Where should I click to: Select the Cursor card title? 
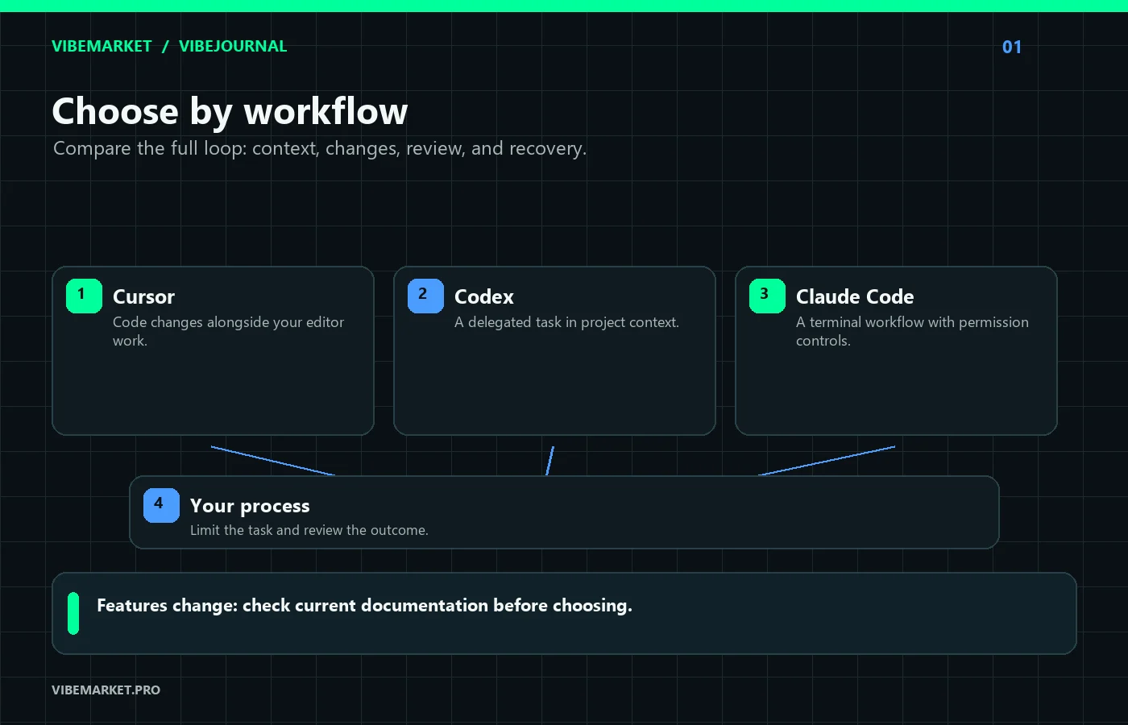pos(143,296)
